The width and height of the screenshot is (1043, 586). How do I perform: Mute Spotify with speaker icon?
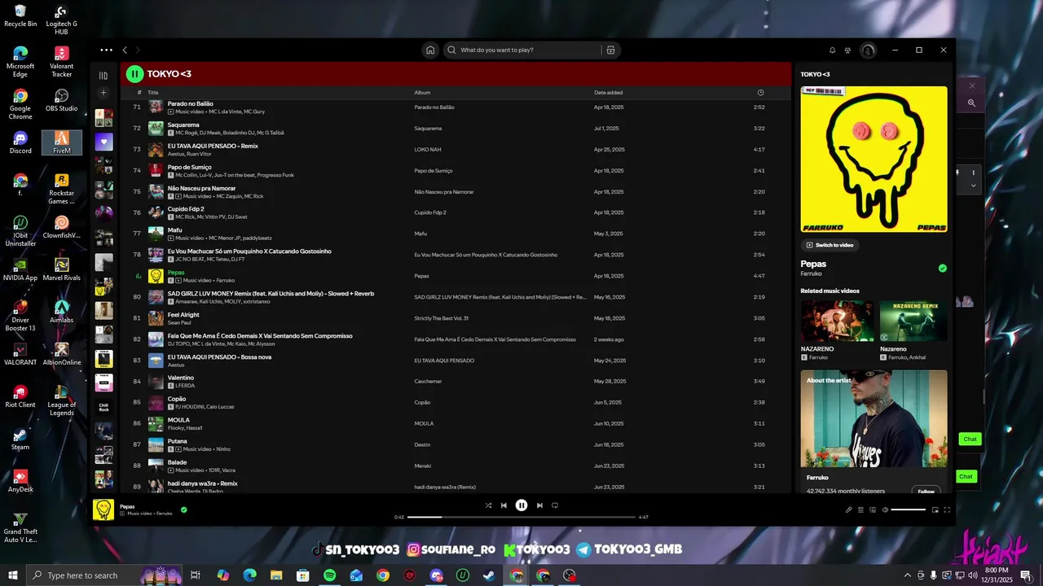point(885,509)
